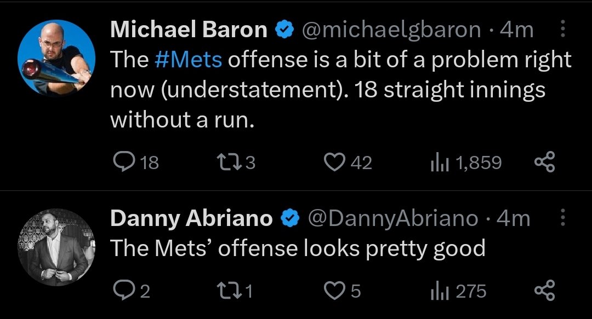Open Danny Abriano's profile name
This screenshot has height=319, width=592.
click(191, 218)
